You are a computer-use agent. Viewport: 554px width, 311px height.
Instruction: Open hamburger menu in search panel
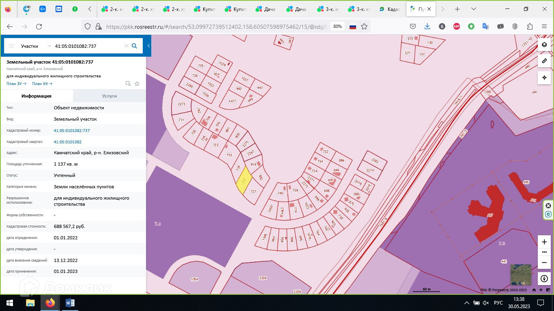tap(11, 46)
